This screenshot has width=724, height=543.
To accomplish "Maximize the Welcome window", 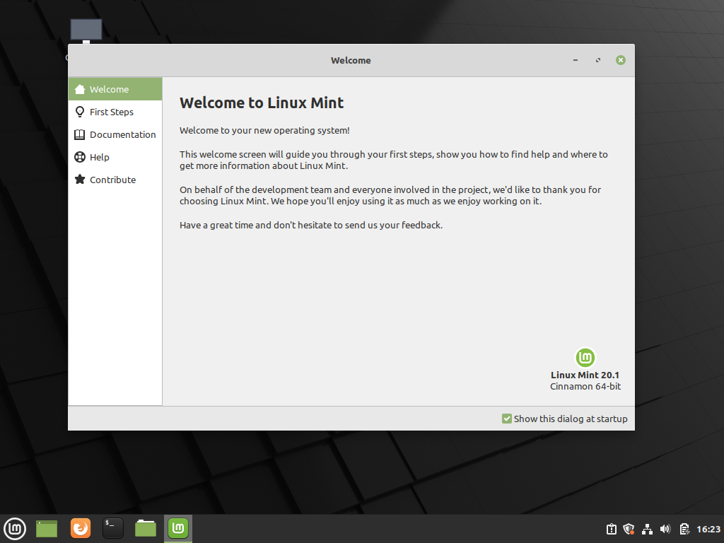I will [x=598, y=60].
